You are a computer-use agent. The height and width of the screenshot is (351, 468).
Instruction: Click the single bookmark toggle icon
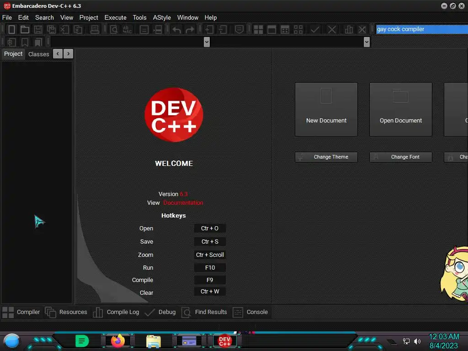coord(25,42)
